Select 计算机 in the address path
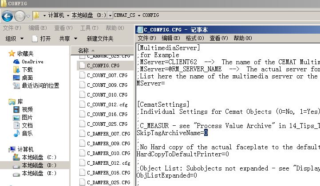This screenshot has height=186, width=320. click(x=56, y=15)
